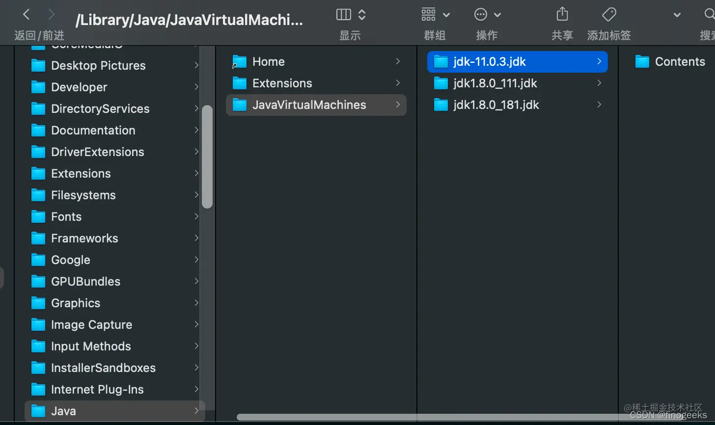Click the window path title /Library/Java/JavaVirtualMachi...
The width and height of the screenshot is (715, 425).
[x=190, y=20]
